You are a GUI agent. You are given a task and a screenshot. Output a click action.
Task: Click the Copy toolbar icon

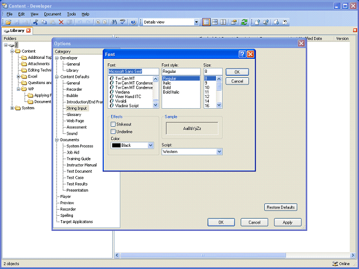[44, 22]
